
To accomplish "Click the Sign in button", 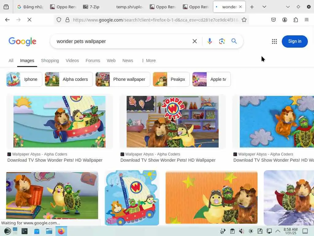I will 295,41.
